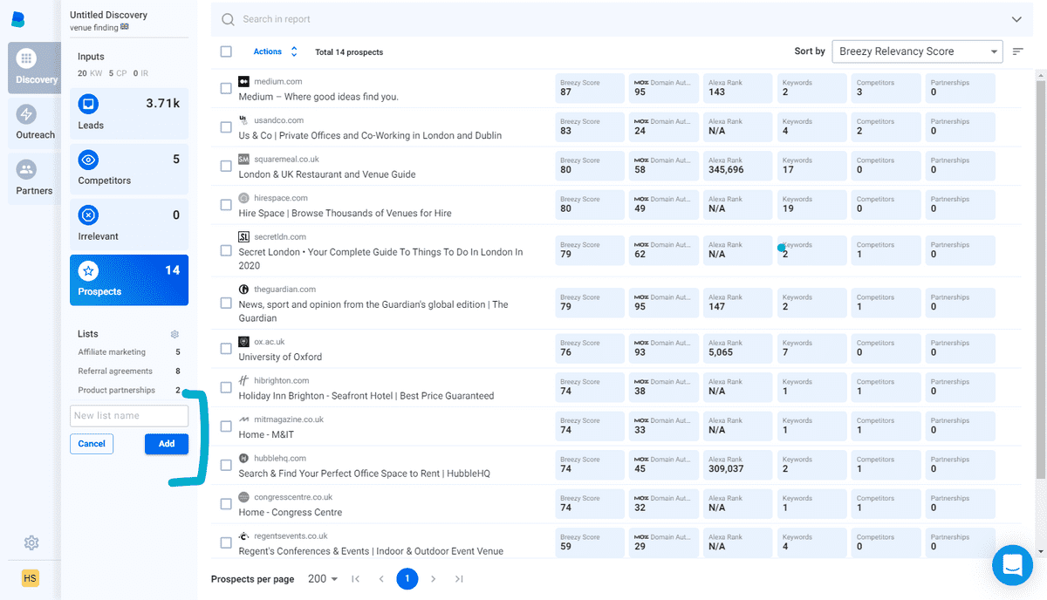Click 'University of Oxford' prospect title
This screenshot has height=600, width=1047.
click(280, 357)
